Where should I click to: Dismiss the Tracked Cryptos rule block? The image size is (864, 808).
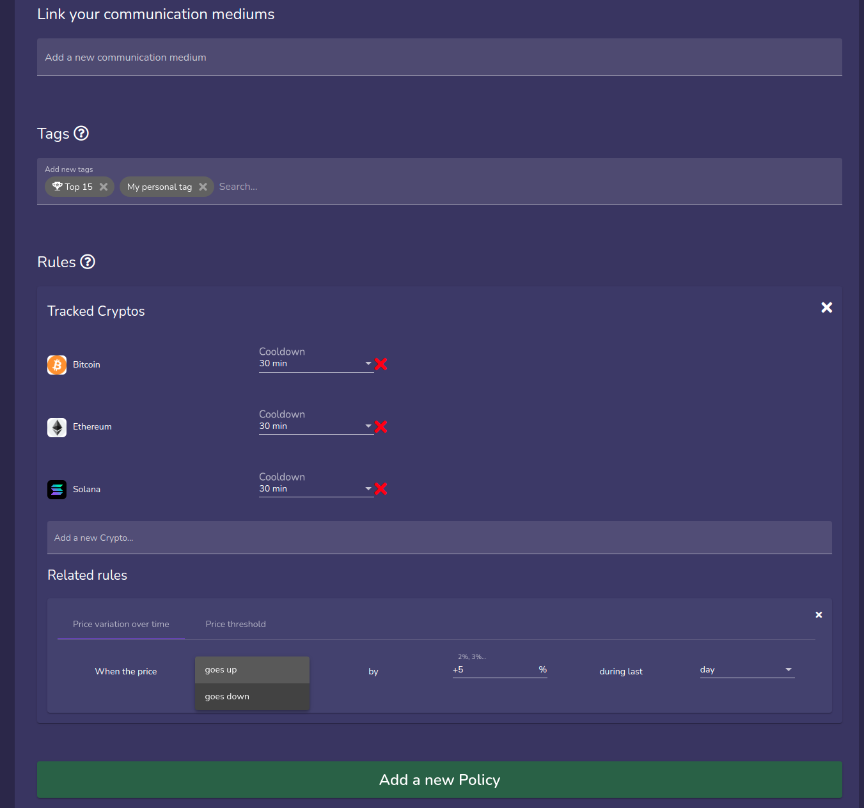click(x=826, y=307)
